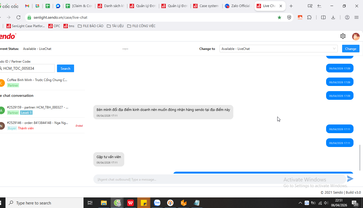Open Task View on the taskbar
This screenshot has width=363, height=208.
tap(90, 203)
